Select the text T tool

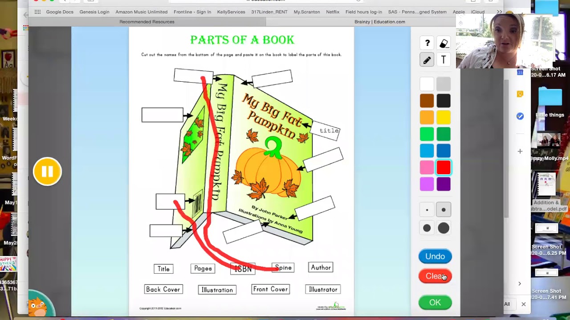click(x=444, y=60)
